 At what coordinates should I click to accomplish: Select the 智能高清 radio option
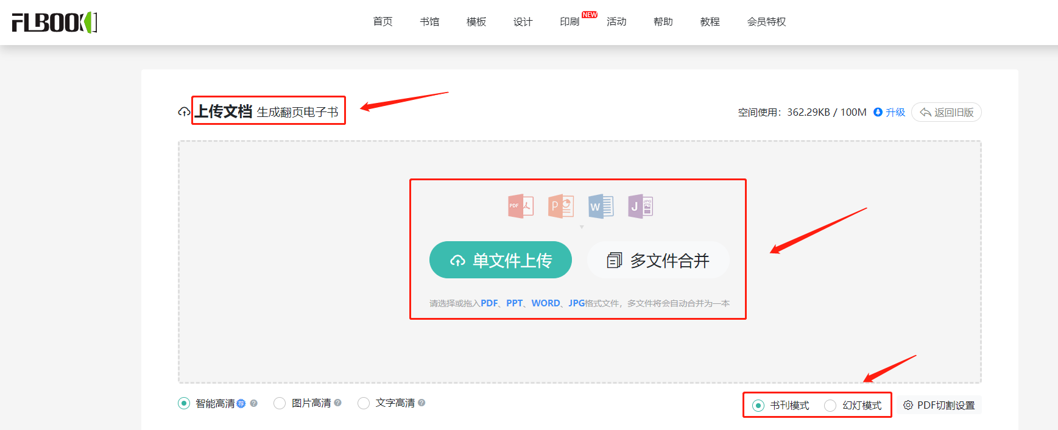pyautogui.click(x=184, y=403)
